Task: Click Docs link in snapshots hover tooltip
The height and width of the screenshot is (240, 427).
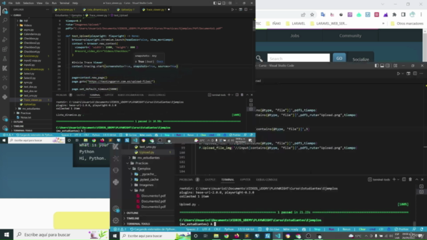Action: (x=160, y=62)
